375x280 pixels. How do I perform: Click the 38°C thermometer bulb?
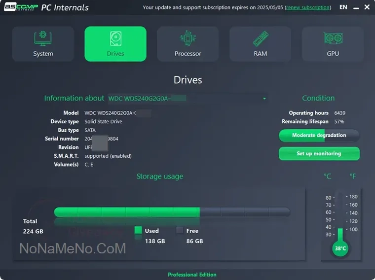point(340,248)
